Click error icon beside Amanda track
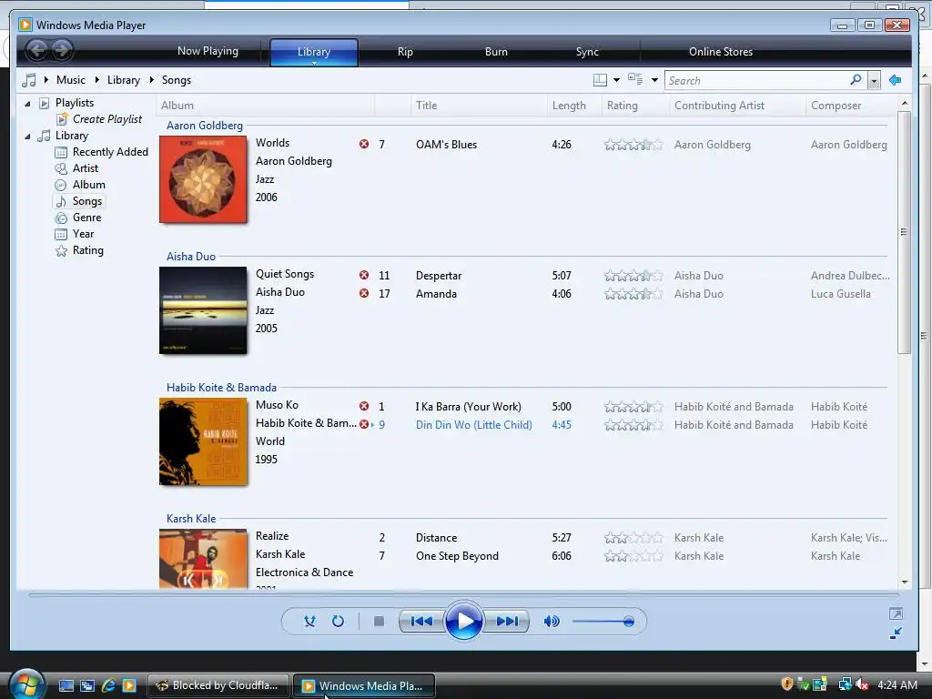This screenshot has height=699, width=932. pos(364,293)
